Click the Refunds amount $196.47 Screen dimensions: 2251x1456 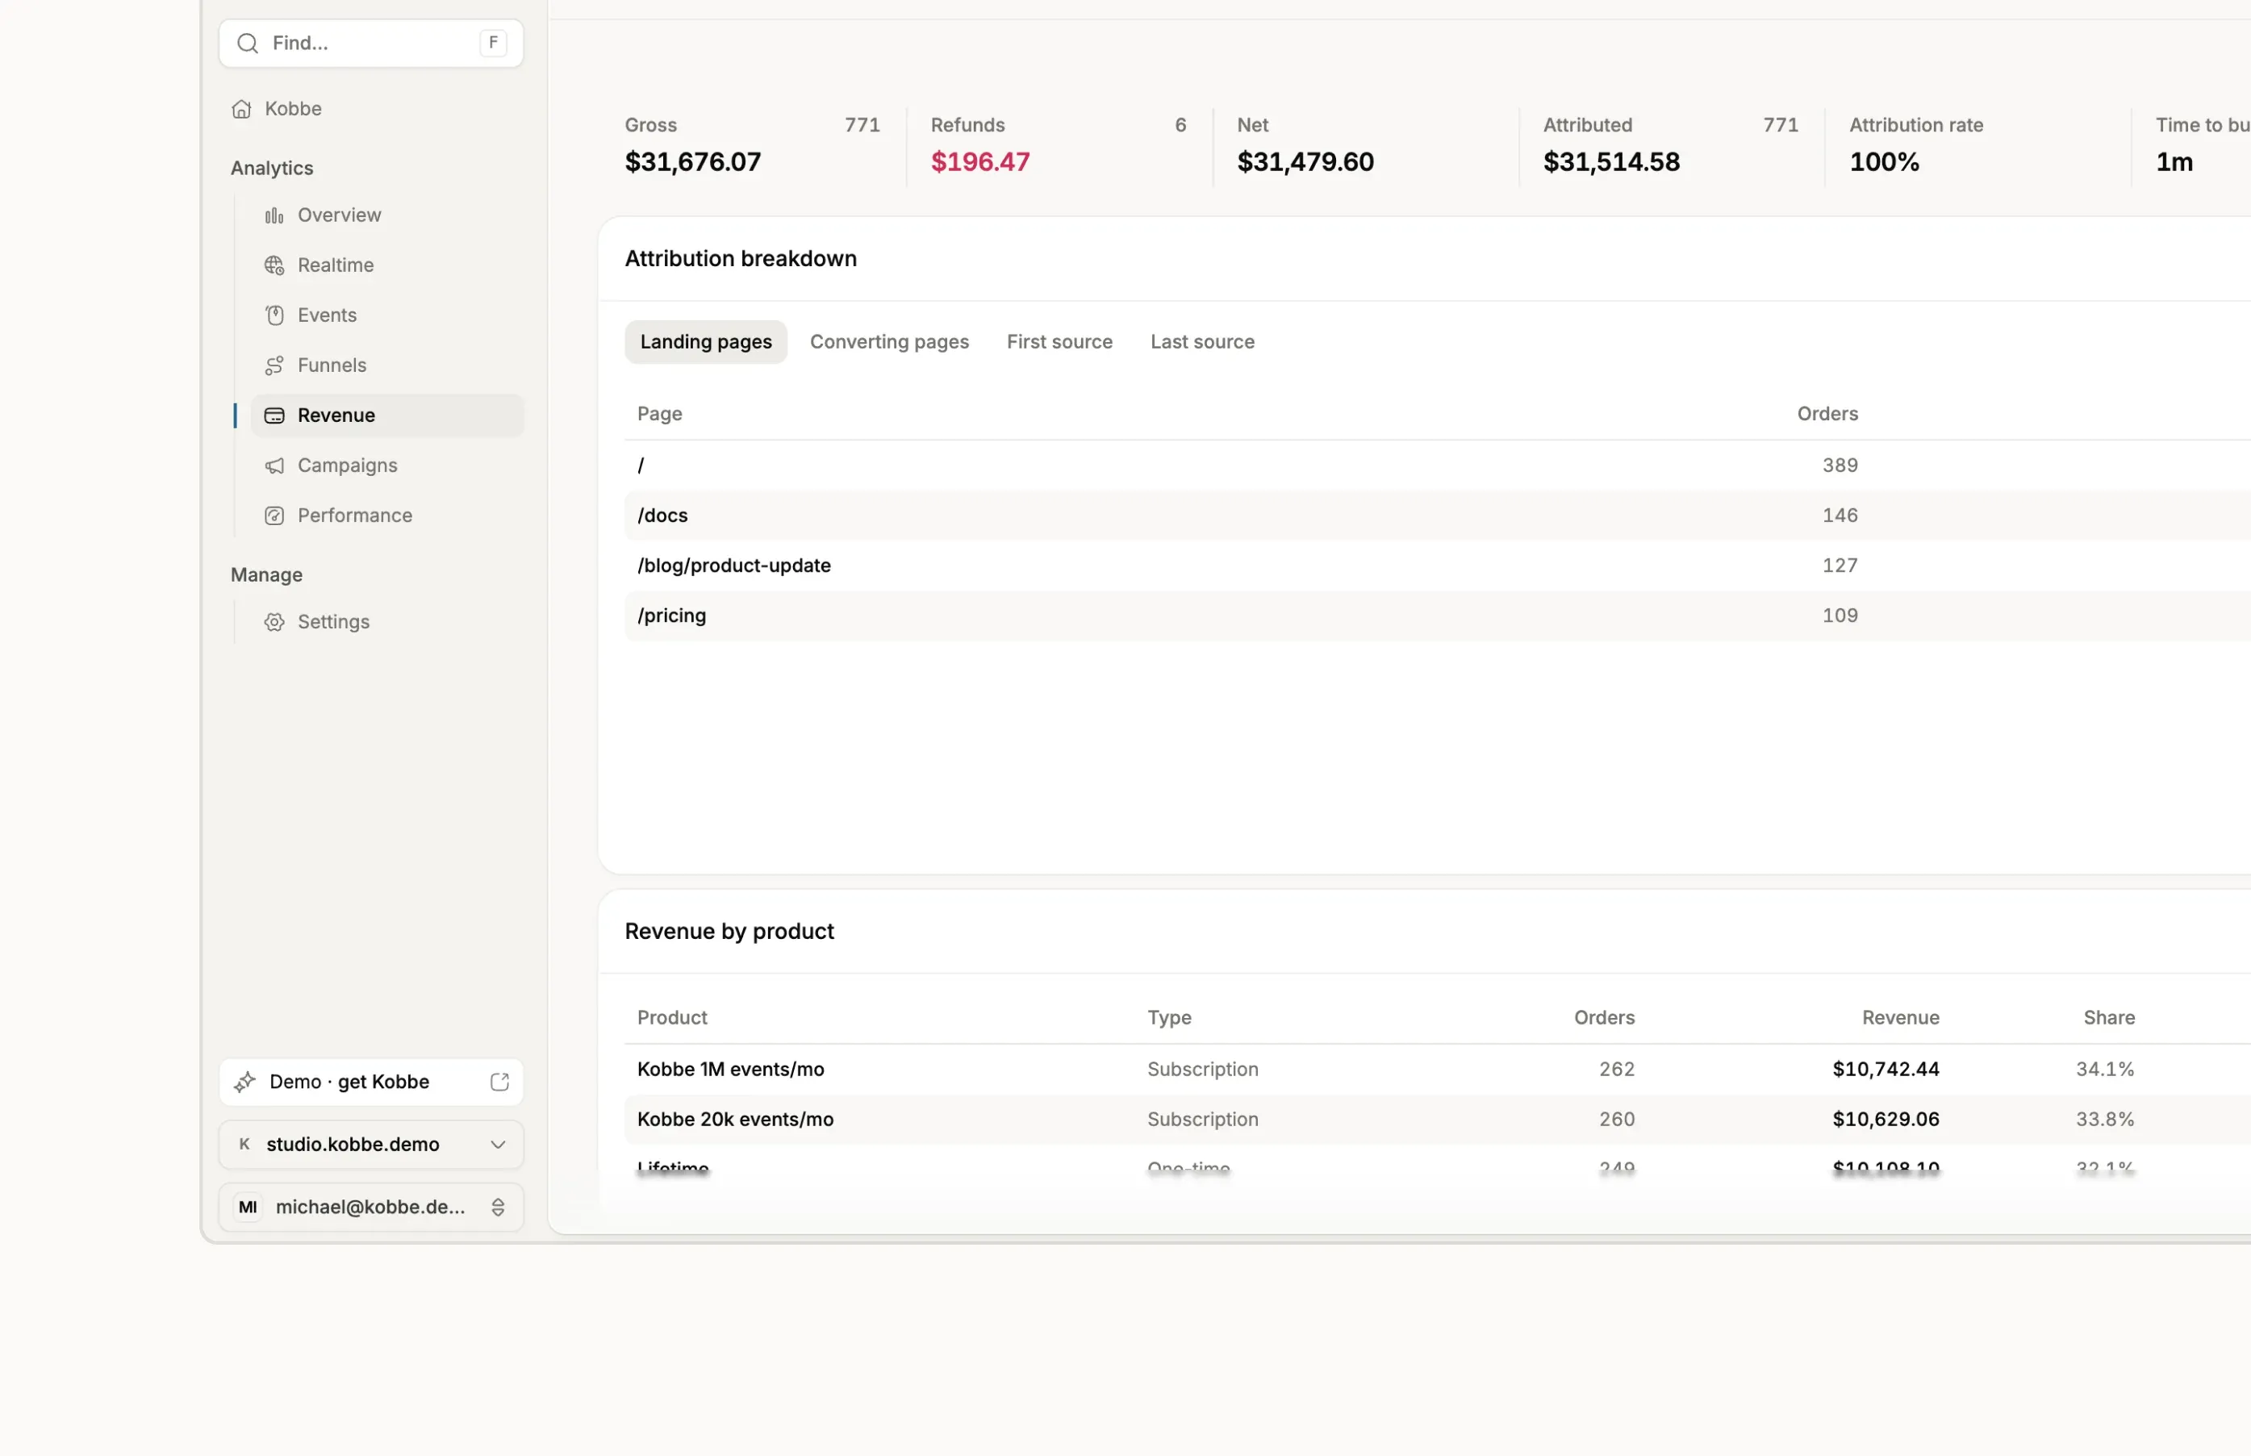click(x=980, y=163)
